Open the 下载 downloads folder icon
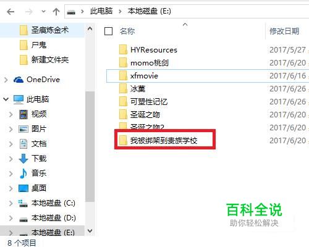Viewport: 309px width, 247px height. coord(23,159)
